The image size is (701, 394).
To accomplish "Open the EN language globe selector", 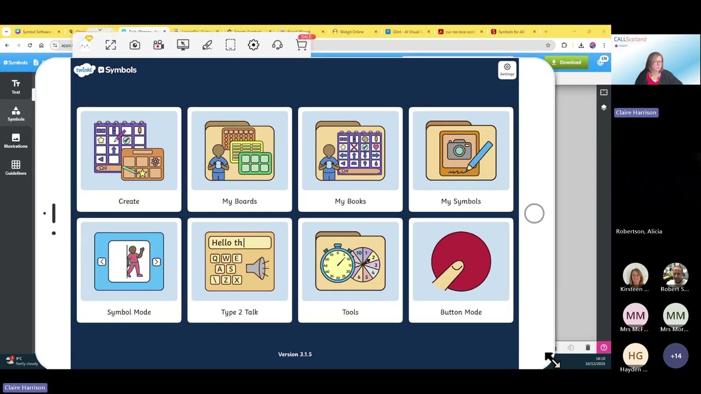I will click(602, 61).
